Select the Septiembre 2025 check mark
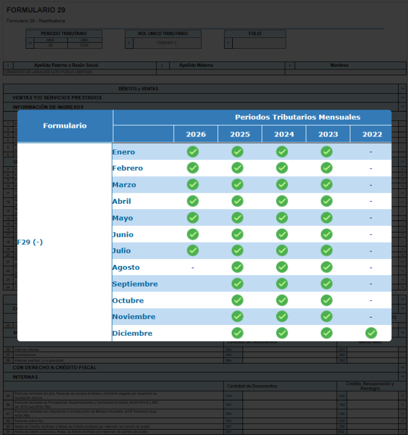The image size is (408, 435). click(x=237, y=284)
